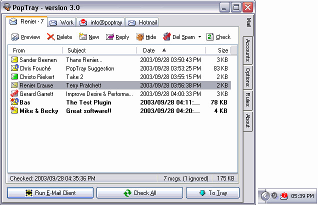The height and width of the screenshot is (205, 318).
Task: Click the green Check refresh icon
Action: [x=210, y=37]
